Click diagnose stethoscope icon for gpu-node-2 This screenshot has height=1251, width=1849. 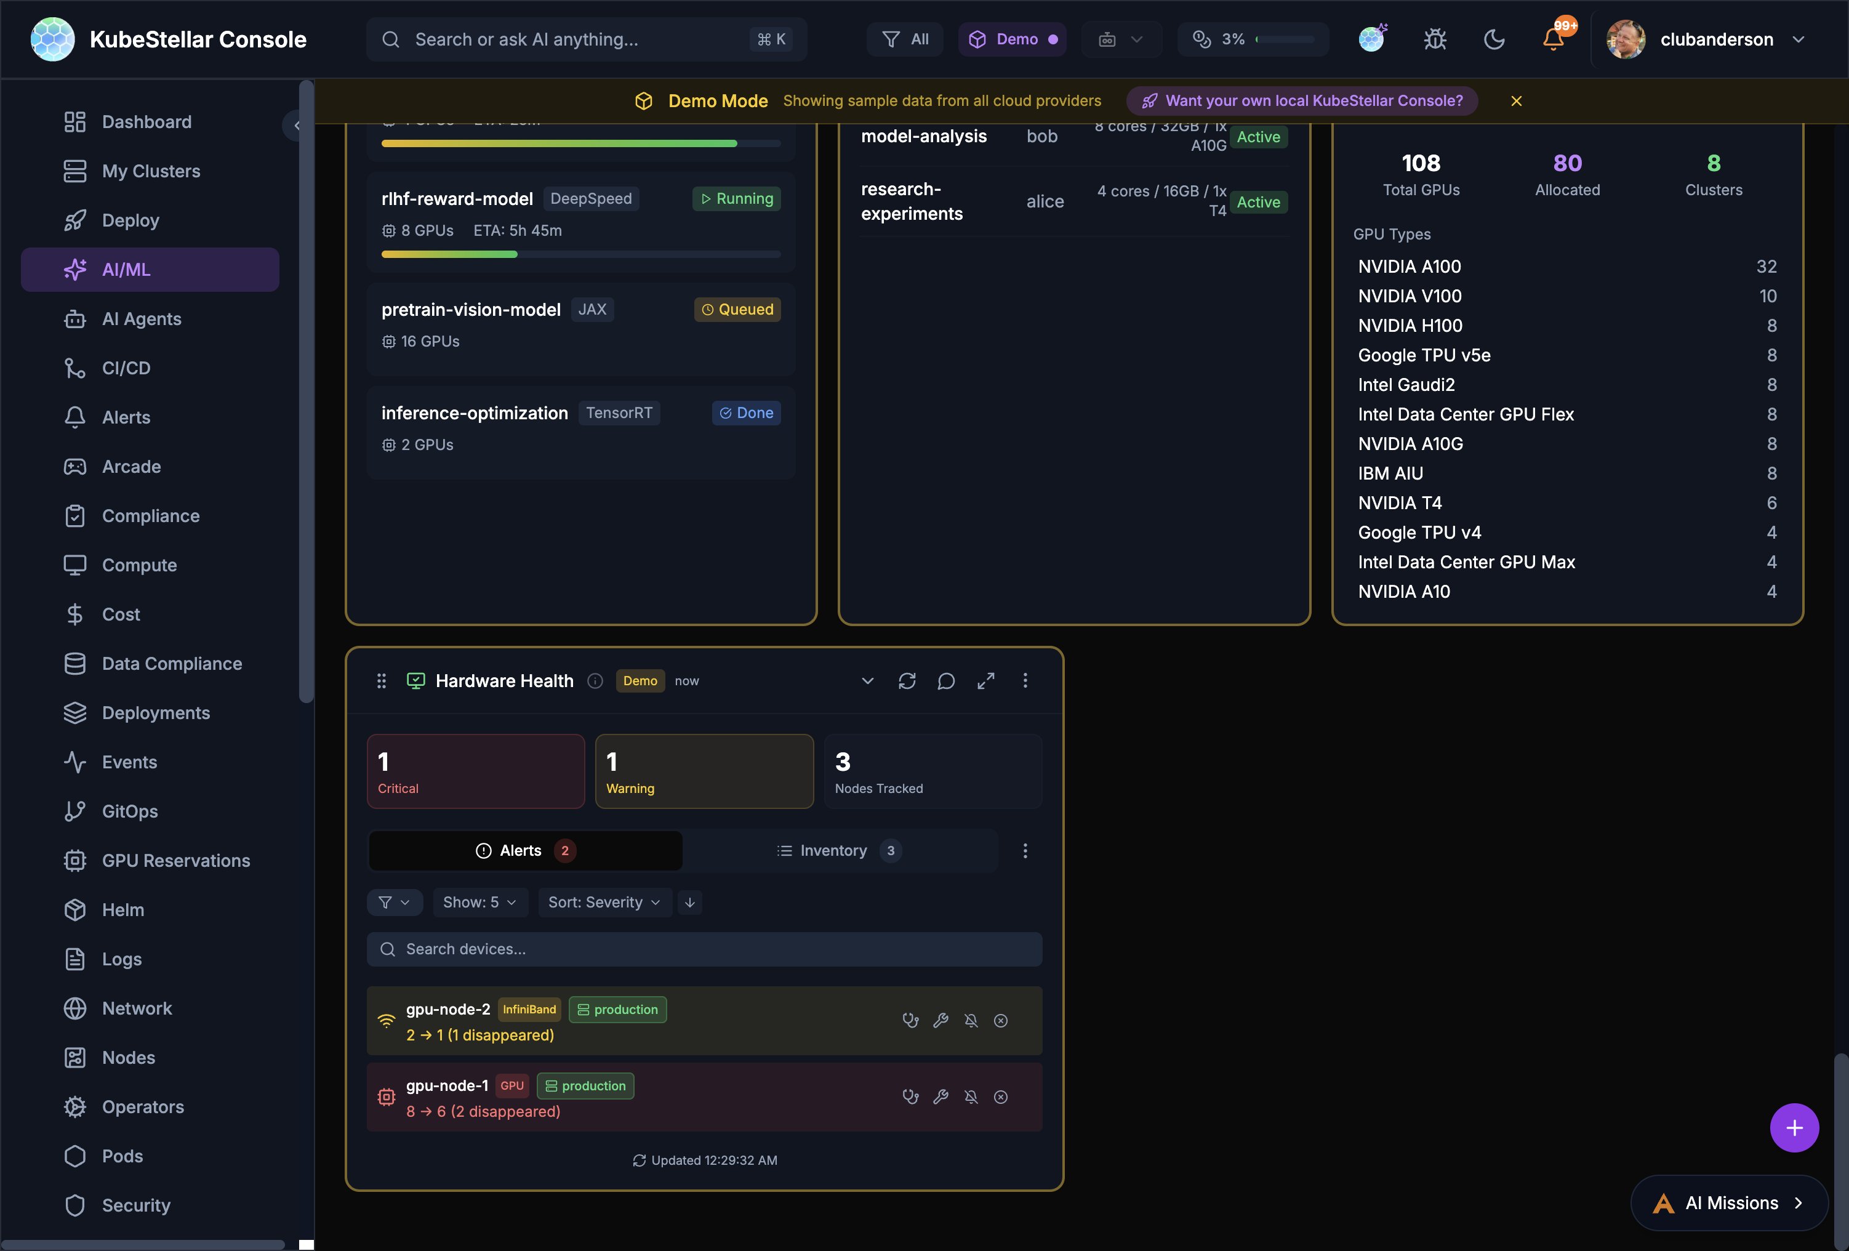click(x=910, y=1021)
